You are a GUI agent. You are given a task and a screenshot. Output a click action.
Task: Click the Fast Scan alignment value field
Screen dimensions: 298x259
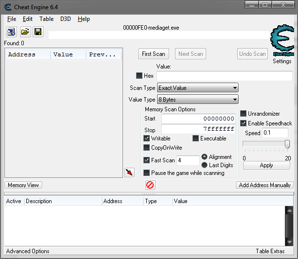tap(188, 160)
